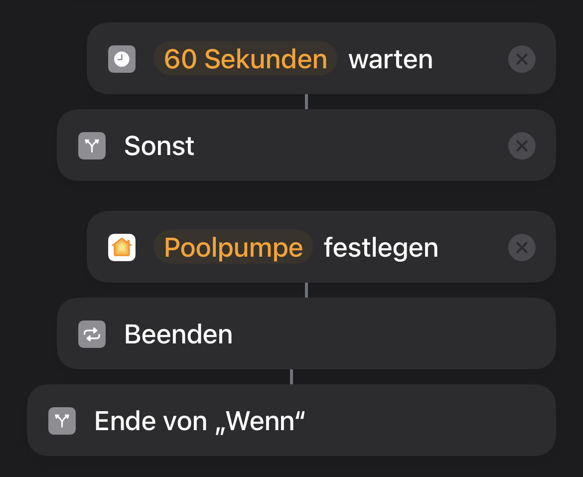This screenshot has width=583, height=477.
Task: Click connector line between warten and Sonst
Action: pyautogui.click(x=306, y=102)
